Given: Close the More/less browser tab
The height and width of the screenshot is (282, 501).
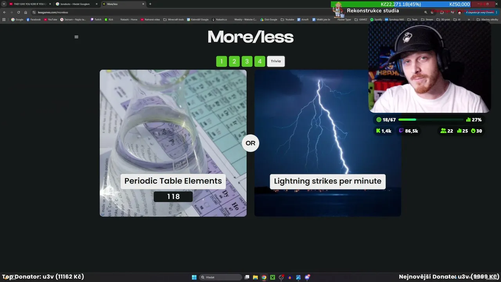Looking at the screenshot, I should tap(143, 4).
